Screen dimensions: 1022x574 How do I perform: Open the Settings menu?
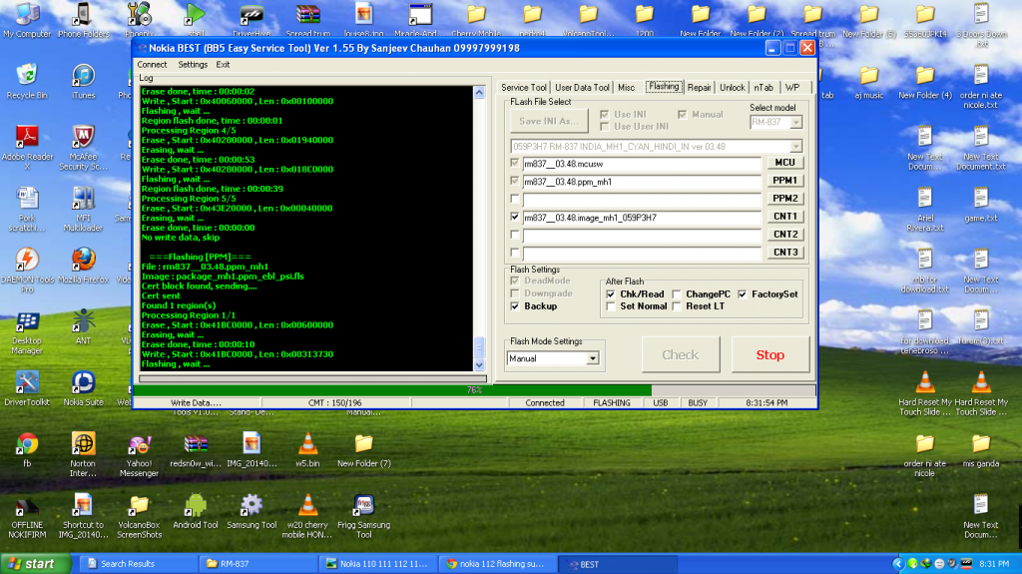(193, 65)
